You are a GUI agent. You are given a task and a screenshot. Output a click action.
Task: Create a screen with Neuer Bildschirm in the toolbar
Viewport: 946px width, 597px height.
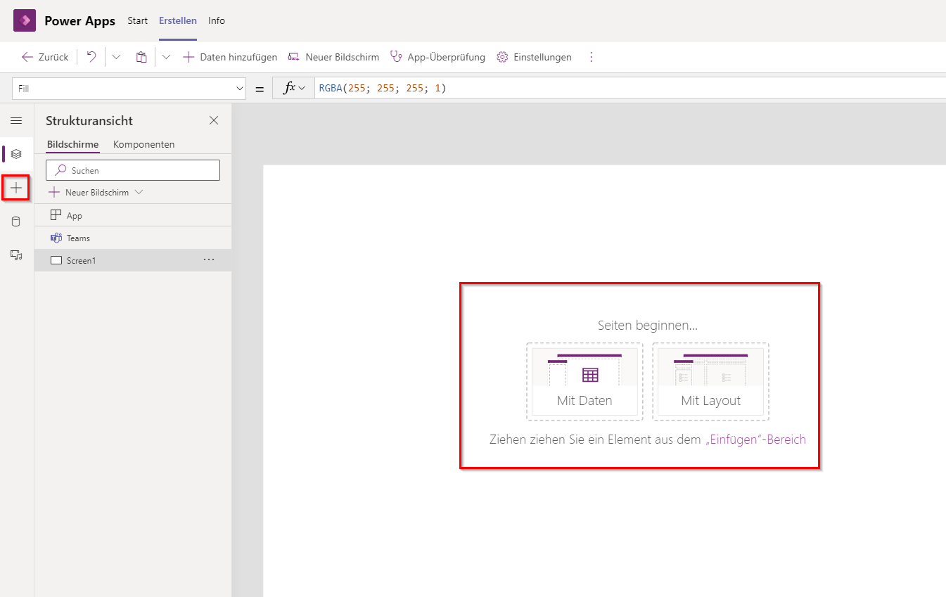[x=333, y=56]
